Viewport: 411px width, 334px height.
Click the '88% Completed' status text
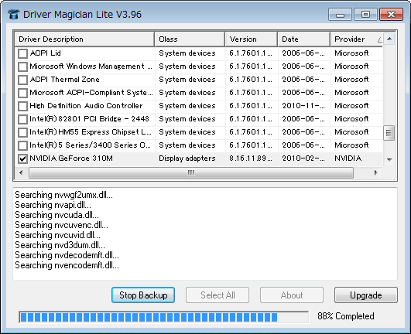point(346,316)
